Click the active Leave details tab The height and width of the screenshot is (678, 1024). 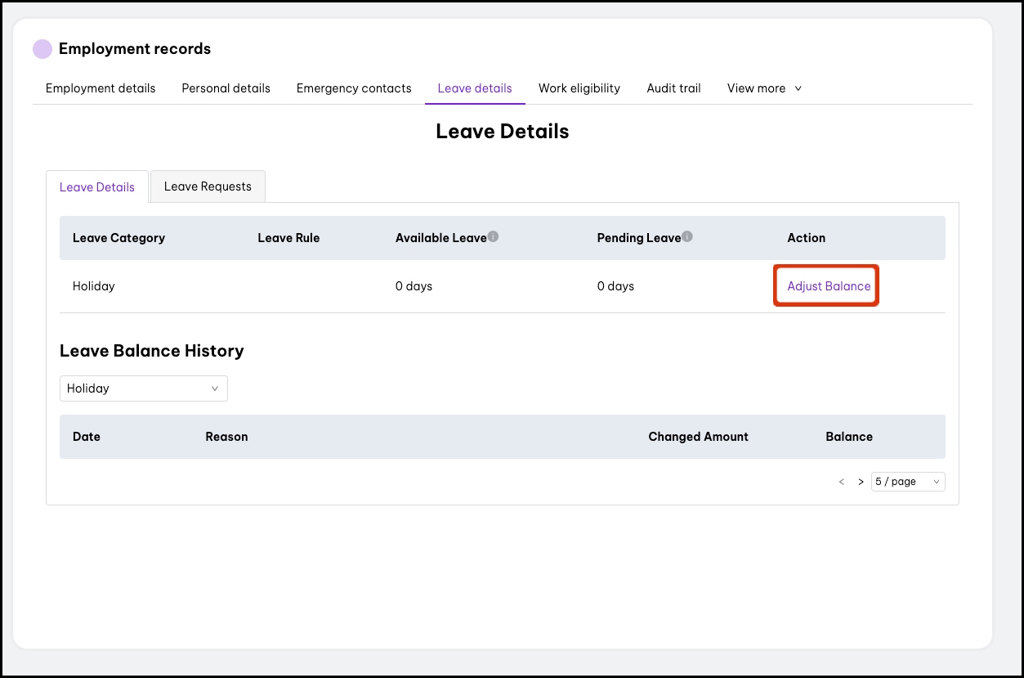click(475, 88)
